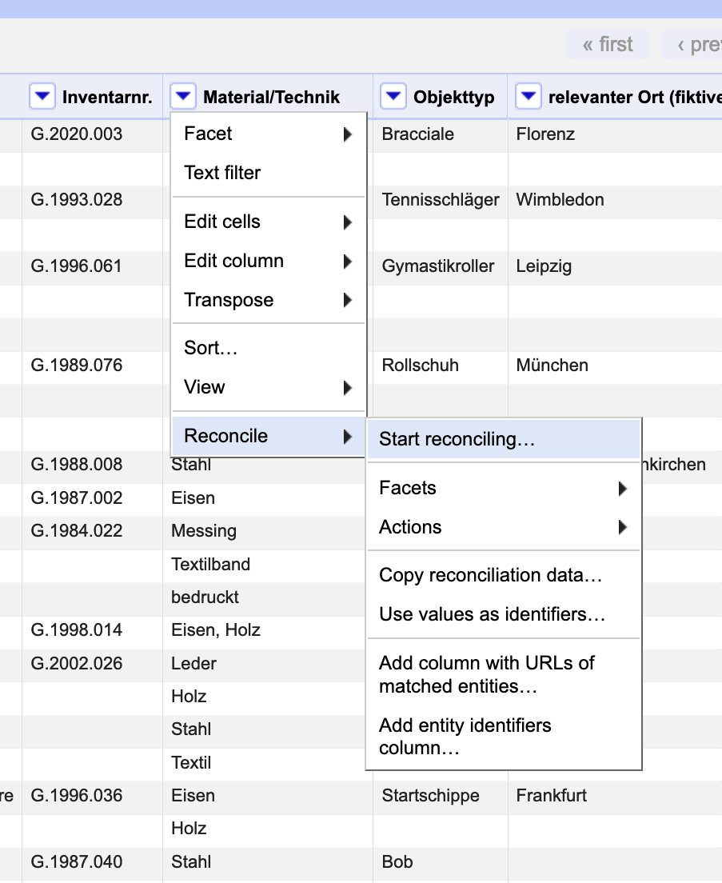722x883 pixels.
Task: Select Use values as identifiers…
Action: [x=492, y=614]
